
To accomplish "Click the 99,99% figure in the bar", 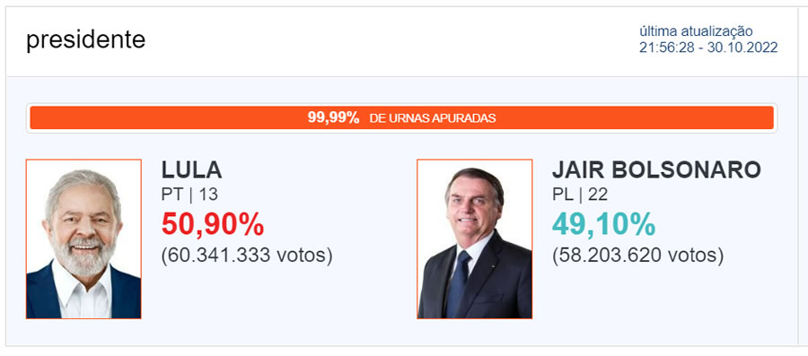I will [333, 117].
